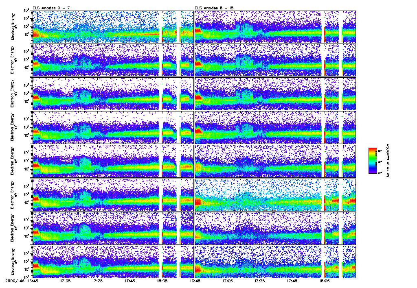
Task: Click the 10^0 energy tick on the bottom panel
Action: tap(26, 277)
